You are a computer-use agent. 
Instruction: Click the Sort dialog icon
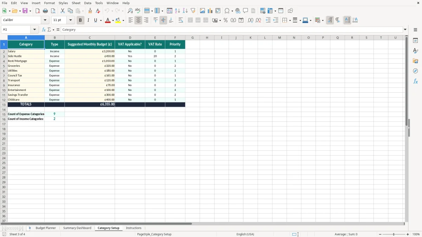click(x=170, y=11)
